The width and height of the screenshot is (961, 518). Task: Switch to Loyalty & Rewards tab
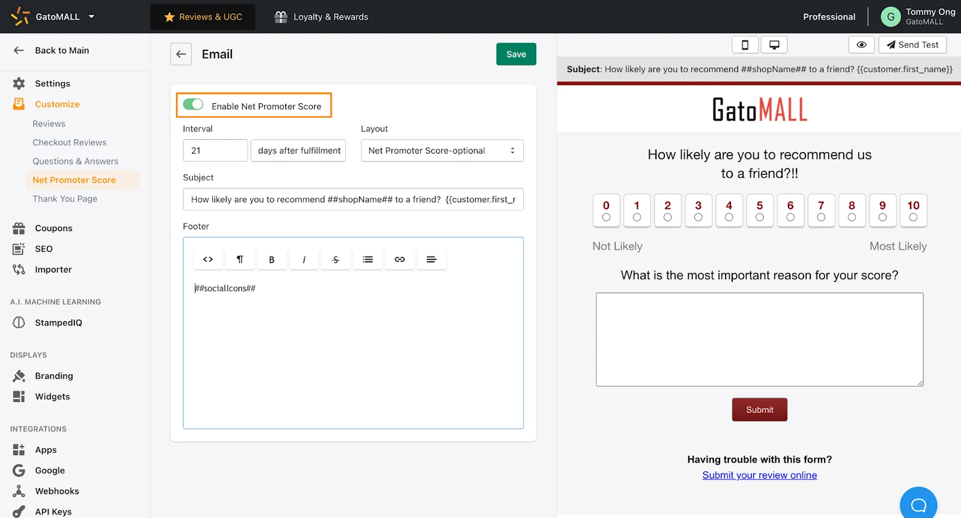tap(321, 17)
